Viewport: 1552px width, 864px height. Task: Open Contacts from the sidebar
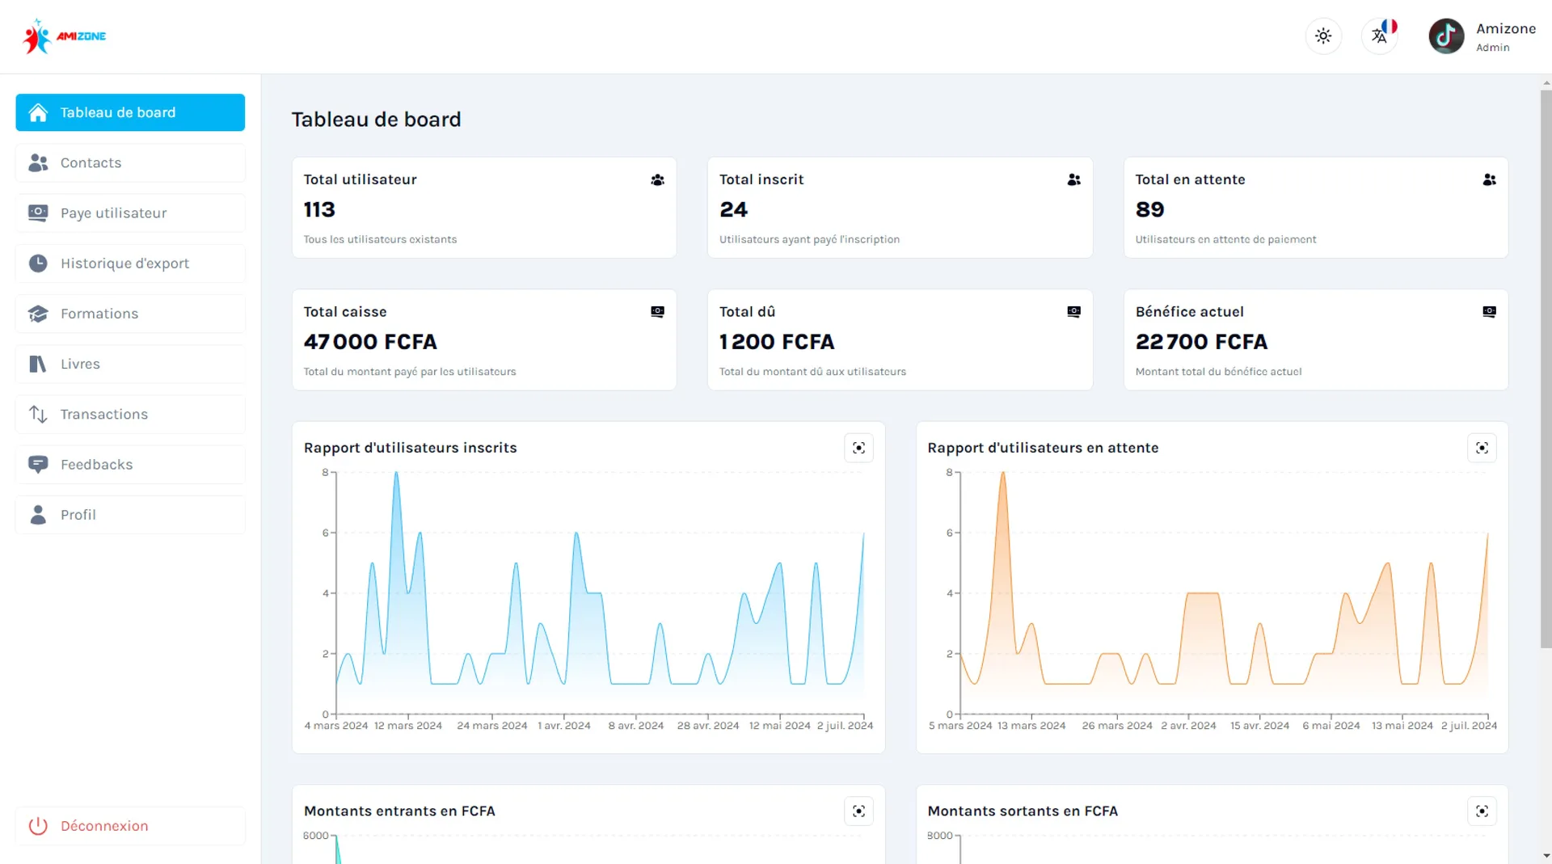click(x=130, y=162)
